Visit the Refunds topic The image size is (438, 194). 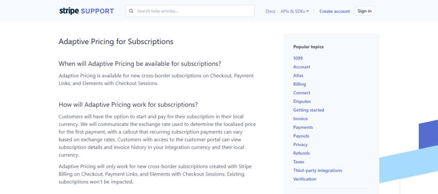click(301, 153)
